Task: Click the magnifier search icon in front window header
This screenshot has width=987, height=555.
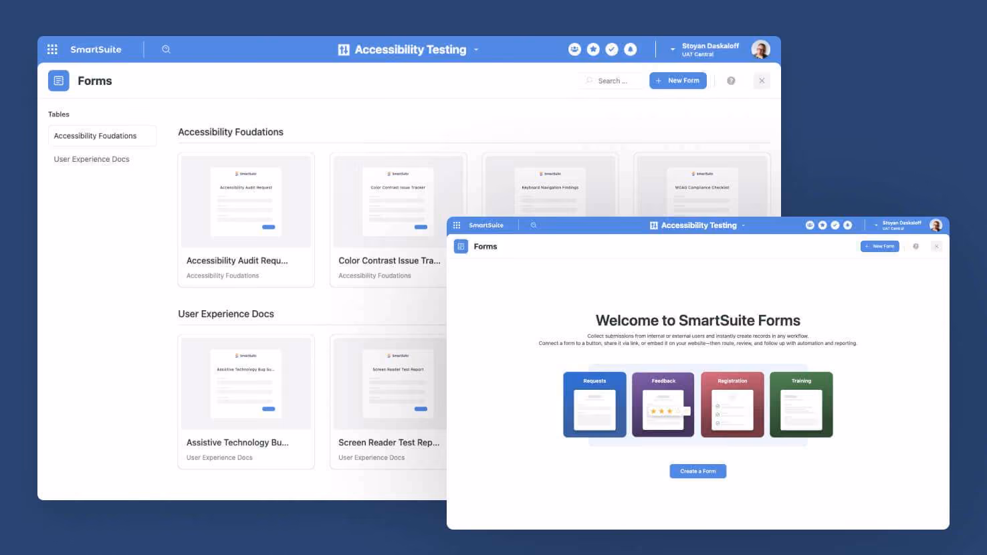Action: point(534,225)
